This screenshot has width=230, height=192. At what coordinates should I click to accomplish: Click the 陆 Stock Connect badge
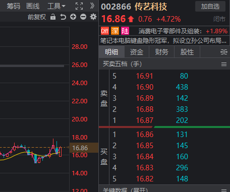pos(125,31)
